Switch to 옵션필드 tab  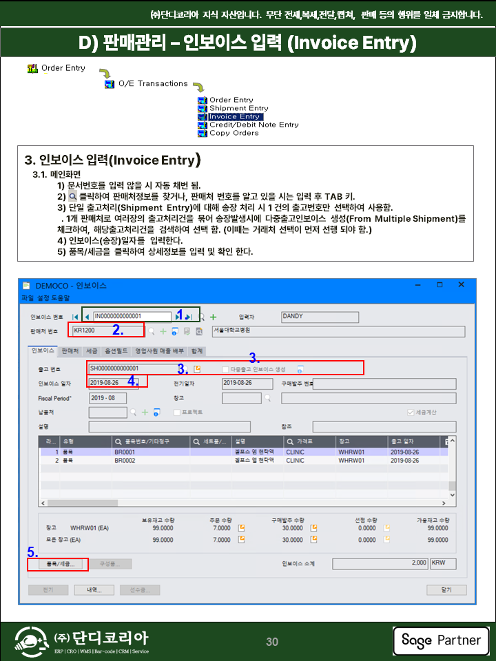tap(116, 351)
